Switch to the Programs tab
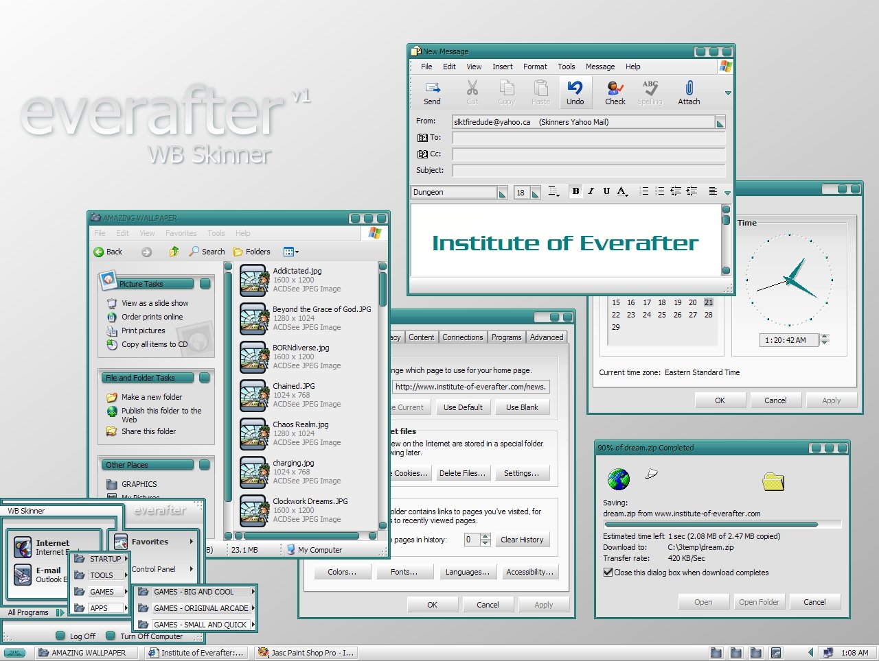 [507, 337]
